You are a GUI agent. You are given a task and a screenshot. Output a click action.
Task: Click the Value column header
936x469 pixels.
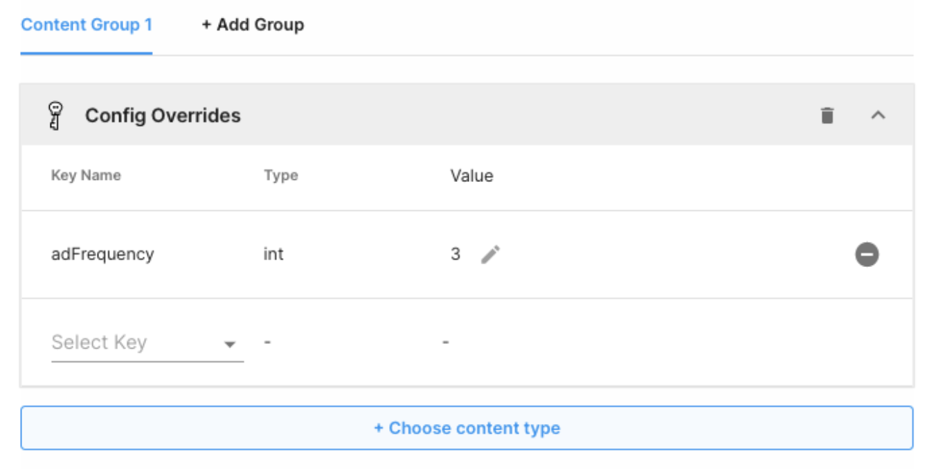(x=471, y=176)
